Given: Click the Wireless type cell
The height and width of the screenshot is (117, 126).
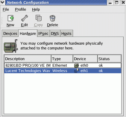Looking at the screenshot, I should point(60,71).
